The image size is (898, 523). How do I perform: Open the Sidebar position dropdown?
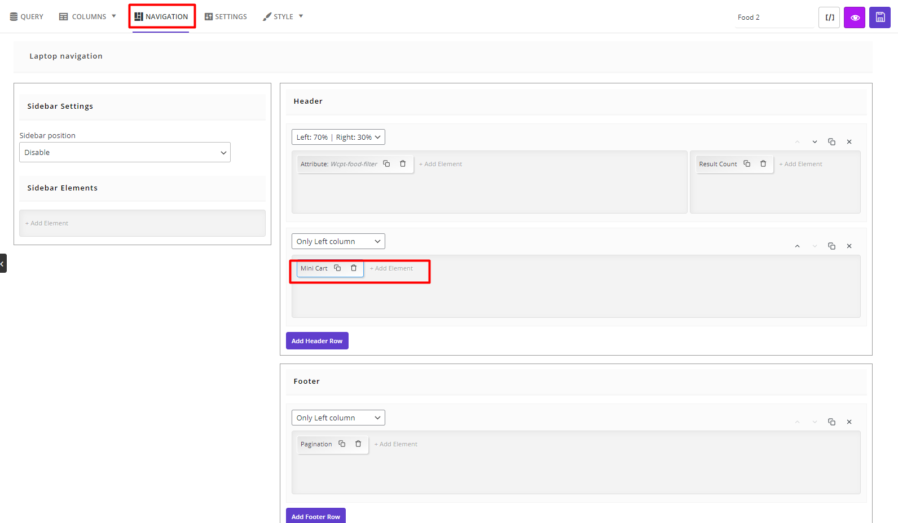tap(125, 152)
